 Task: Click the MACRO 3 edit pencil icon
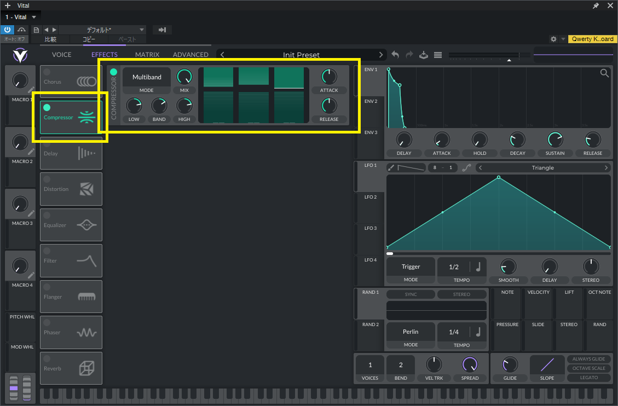tap(31, 213)
